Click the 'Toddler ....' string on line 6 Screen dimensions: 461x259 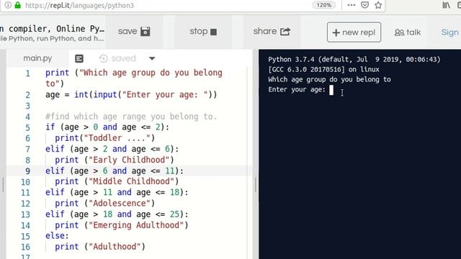pos(117,138)
